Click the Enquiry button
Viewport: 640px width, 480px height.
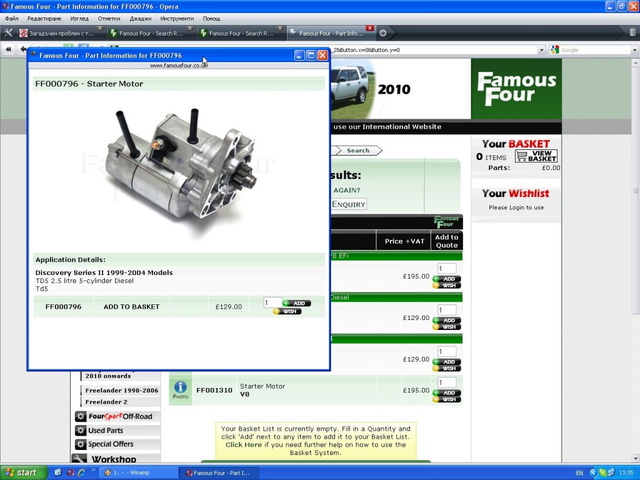[348, 204]
